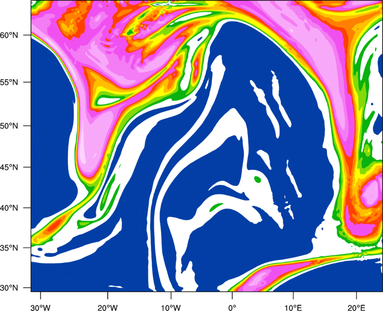The height and width of the screenshot is (311, 383).
Task: Click the 40°N latitude label
Action: click(x=9, y=208)
